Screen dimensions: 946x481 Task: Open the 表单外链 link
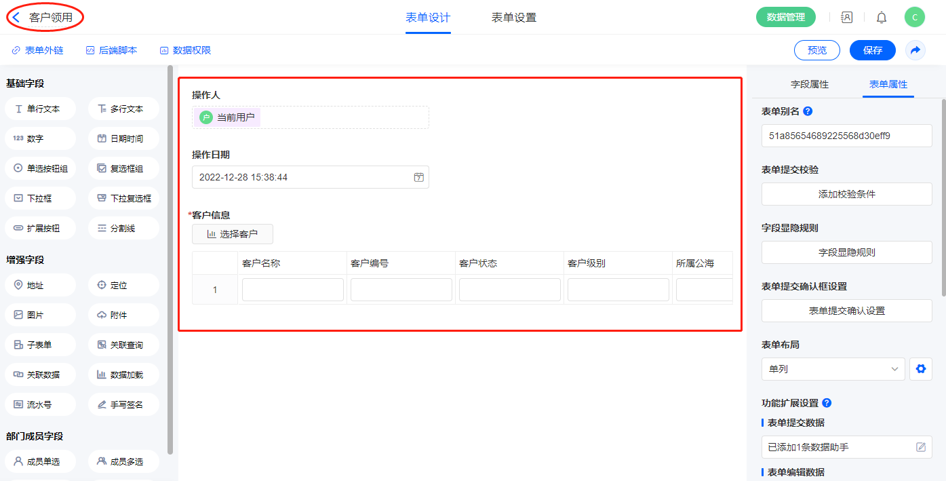pos(38,50)
